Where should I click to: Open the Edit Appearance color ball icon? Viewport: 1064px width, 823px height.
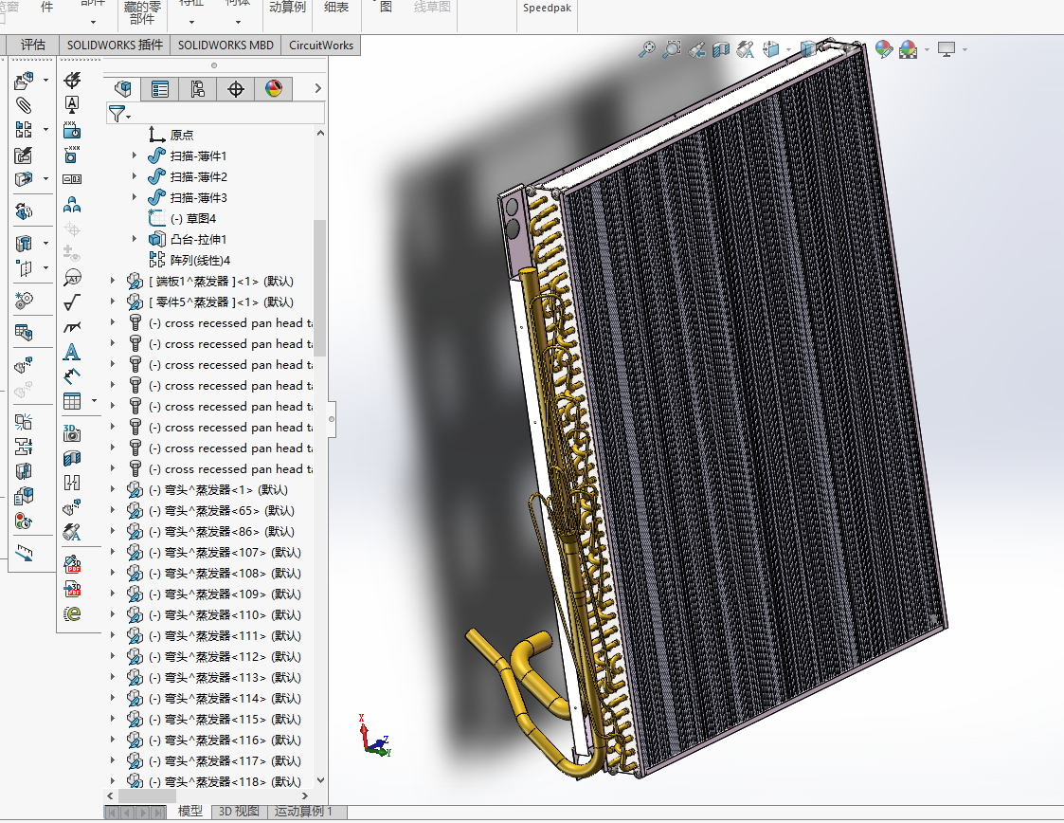click(883, 48)
